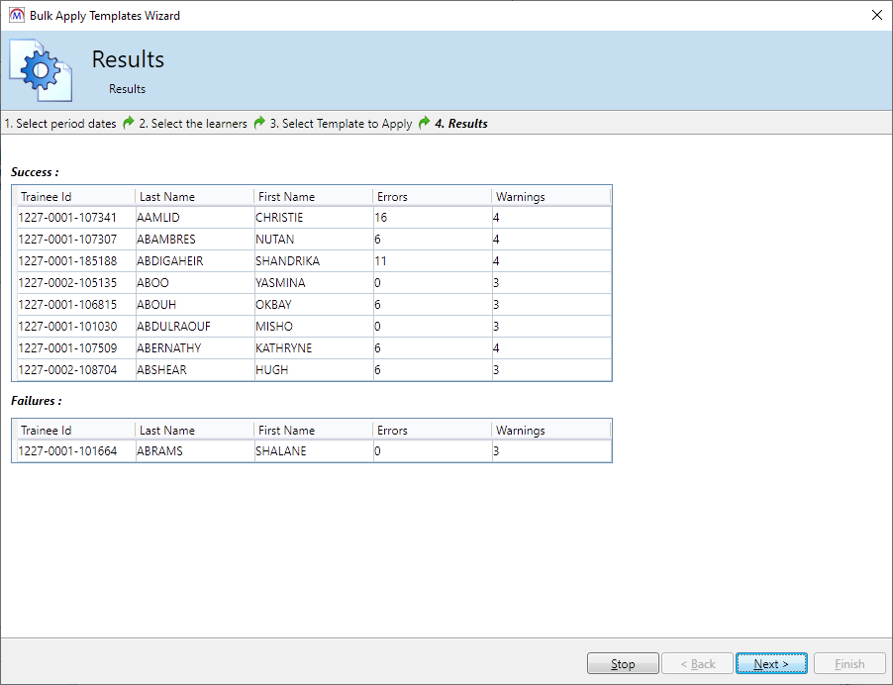Viewport: 893px width, 685px height.
Task: Open the '3. Select Template to Apply' step
Action: [x=341, y=124]
